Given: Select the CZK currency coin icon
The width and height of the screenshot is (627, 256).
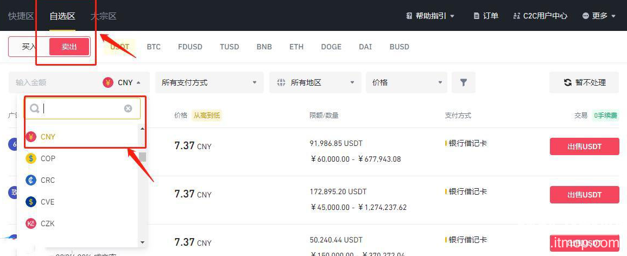Looking at the screenshot, I should click(31, 223).
